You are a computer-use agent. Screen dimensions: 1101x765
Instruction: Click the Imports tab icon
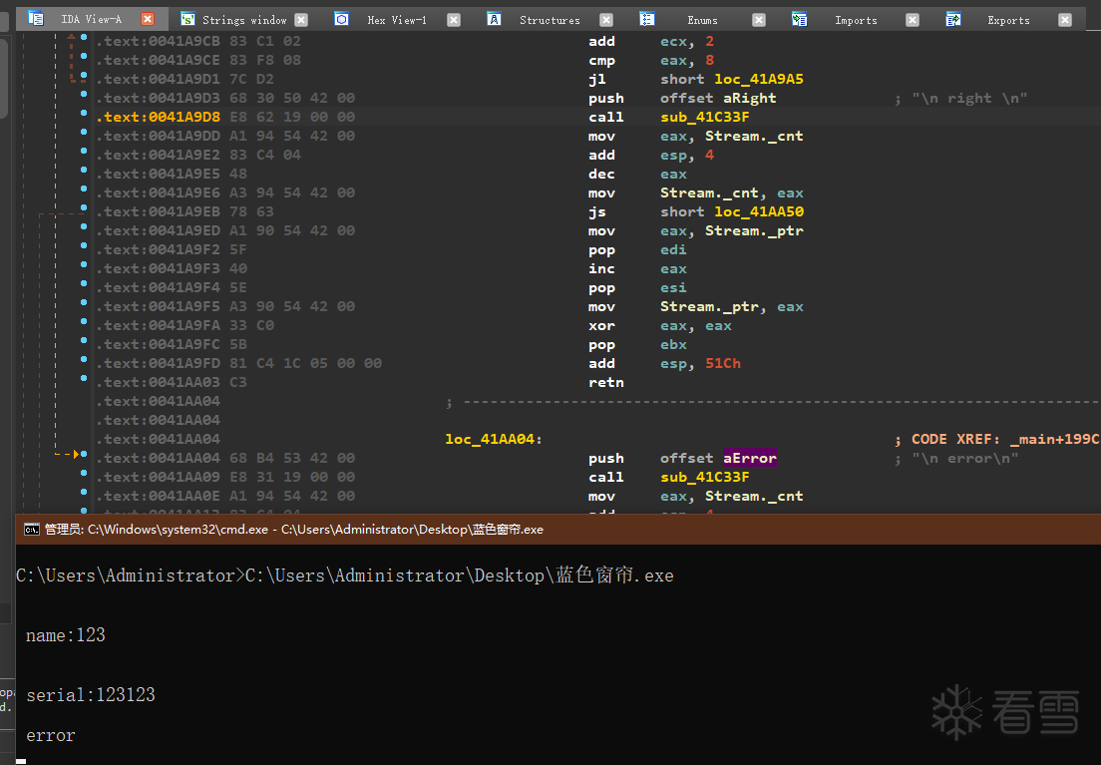coord(799,19)
